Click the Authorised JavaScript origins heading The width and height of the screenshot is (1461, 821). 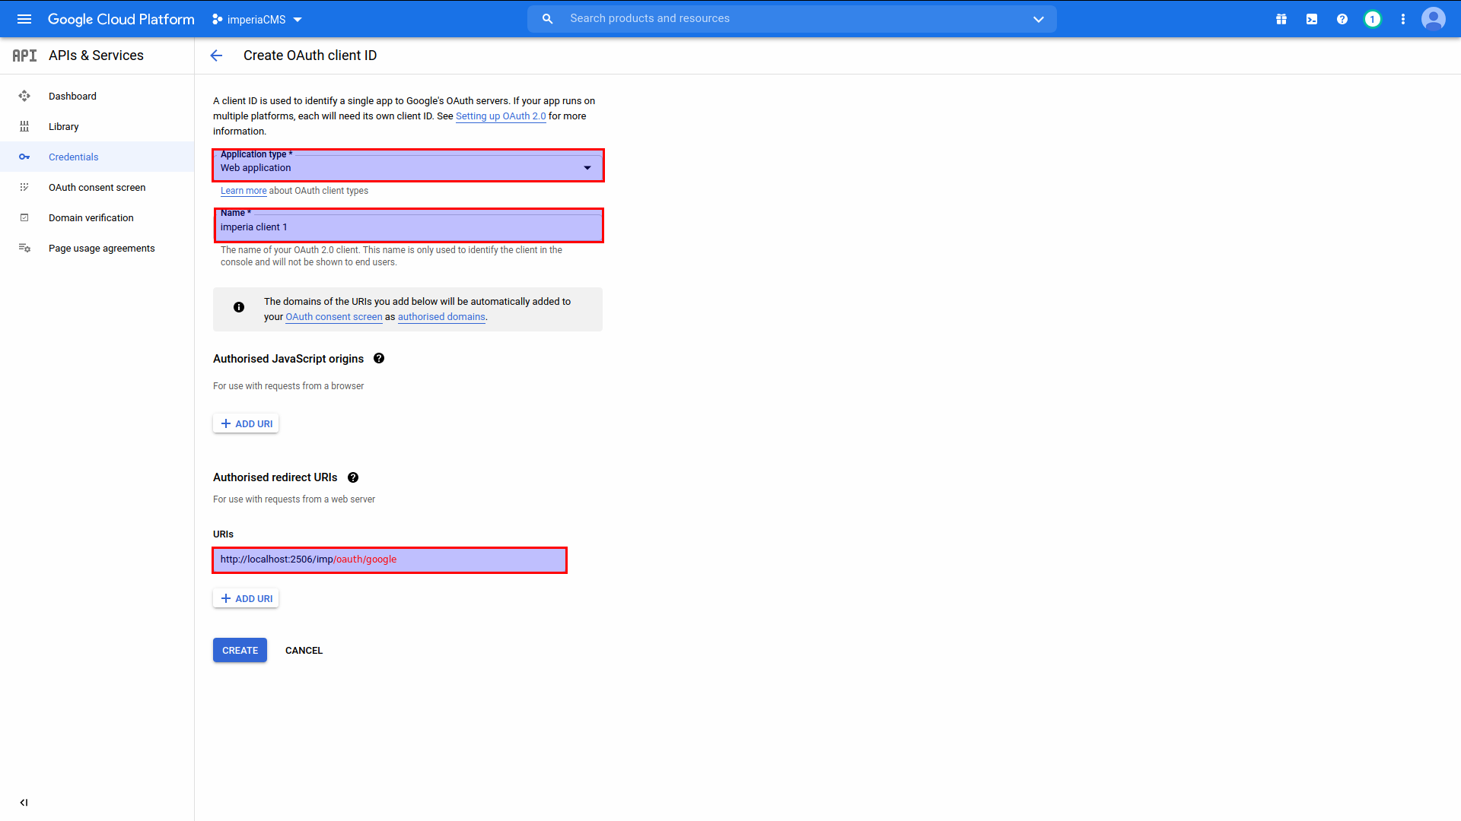click(288, 359)
